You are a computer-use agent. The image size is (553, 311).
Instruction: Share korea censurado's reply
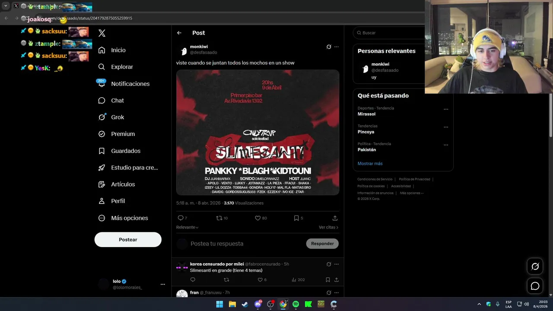click(x=337, y=280)
